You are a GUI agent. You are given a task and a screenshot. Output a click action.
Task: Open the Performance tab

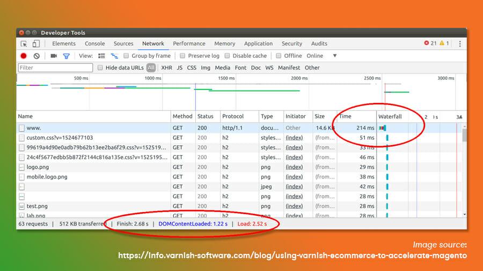[x=189, y=44]
